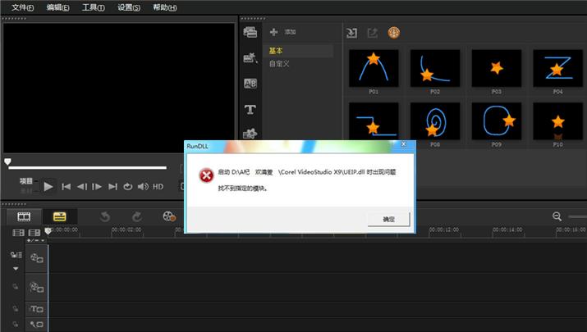Open the 文件(F) menu

coord(22,7)
